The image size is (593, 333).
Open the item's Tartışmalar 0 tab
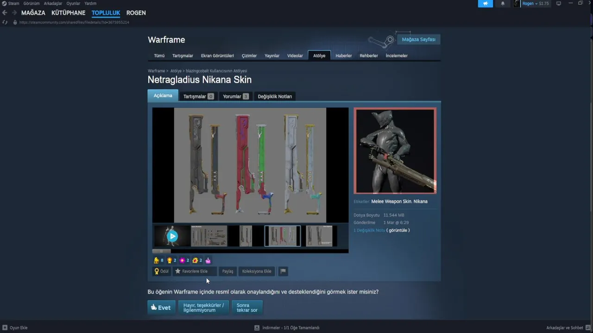(198, 96)
